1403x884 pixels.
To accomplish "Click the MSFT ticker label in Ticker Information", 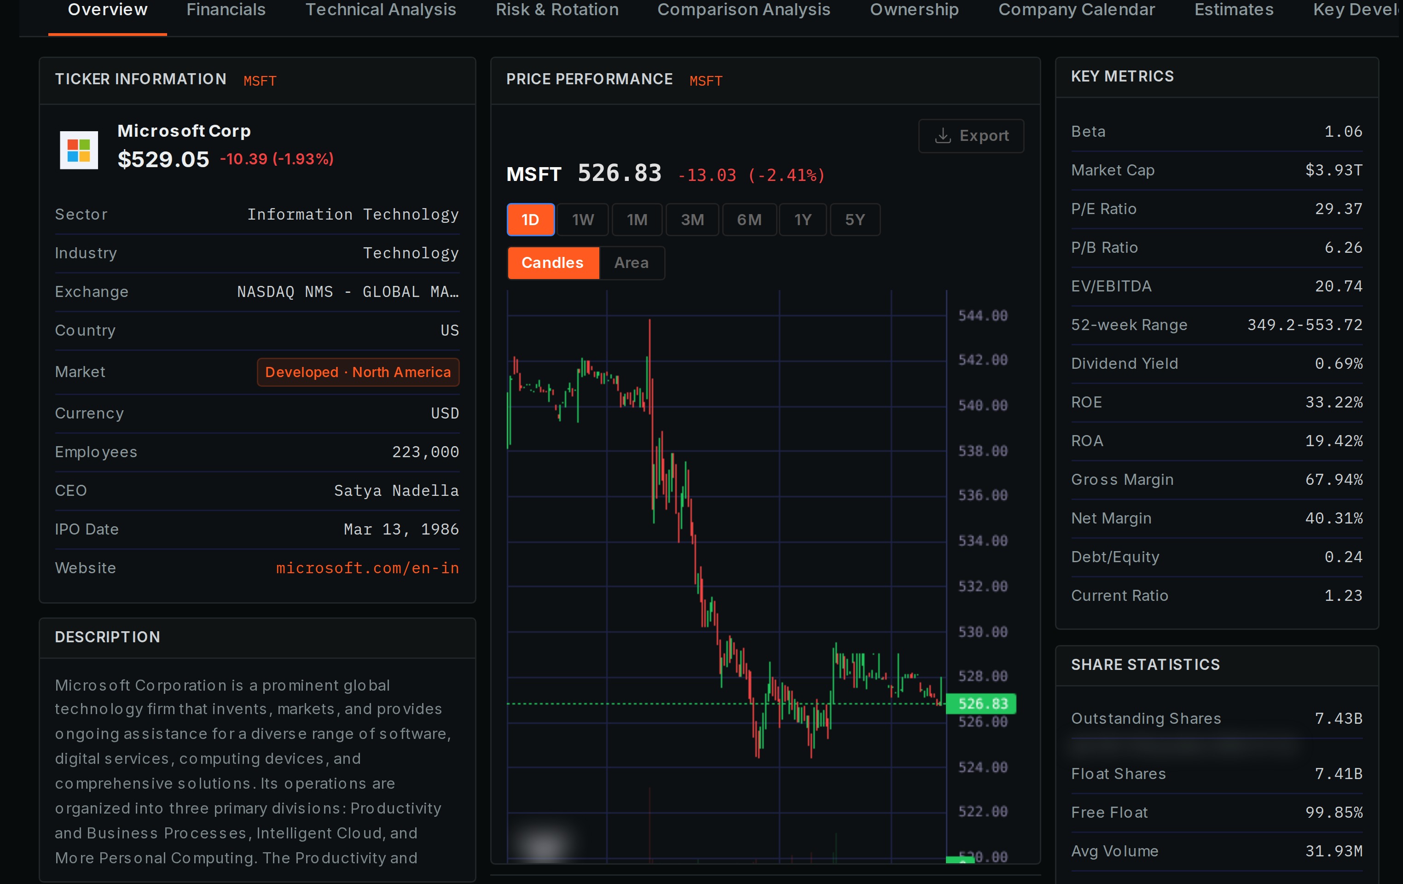I will [260, 81].
